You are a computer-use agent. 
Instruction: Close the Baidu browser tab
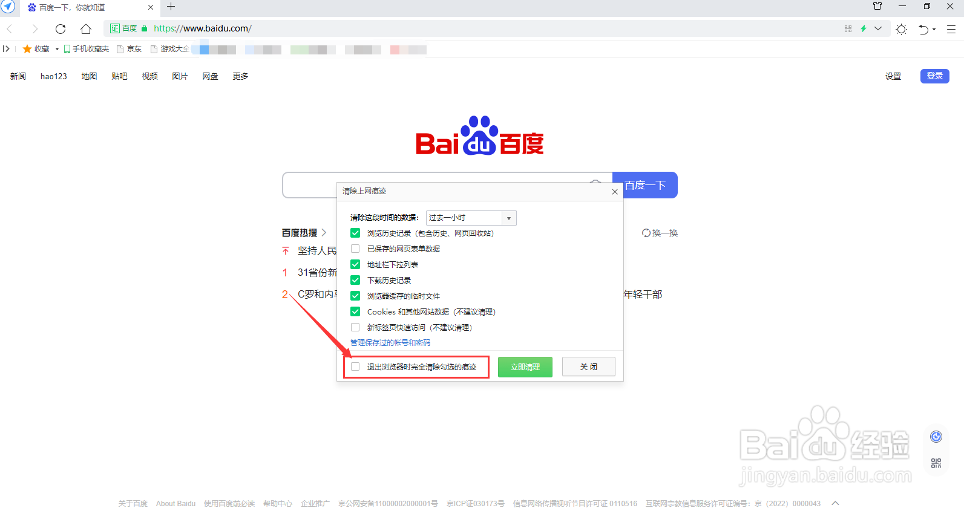click(151, 7)
